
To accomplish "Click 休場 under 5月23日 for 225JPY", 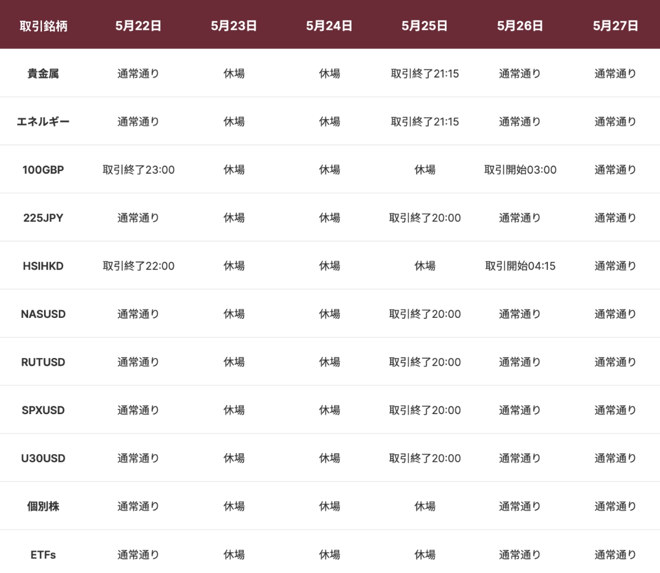I will coord(234,218).
